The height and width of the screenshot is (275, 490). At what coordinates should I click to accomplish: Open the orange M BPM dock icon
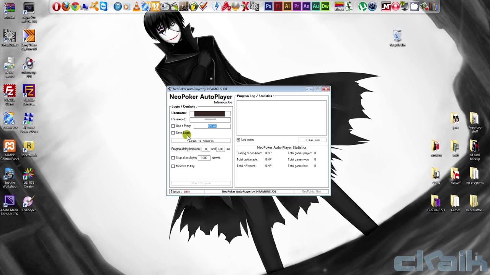(155, 6)
